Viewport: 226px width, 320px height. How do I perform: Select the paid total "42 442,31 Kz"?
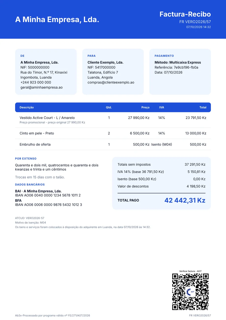[185, 200]
